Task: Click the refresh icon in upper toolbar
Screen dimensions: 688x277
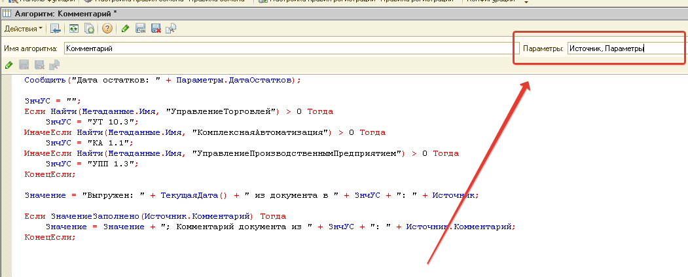Action: [x=74, y=29]
